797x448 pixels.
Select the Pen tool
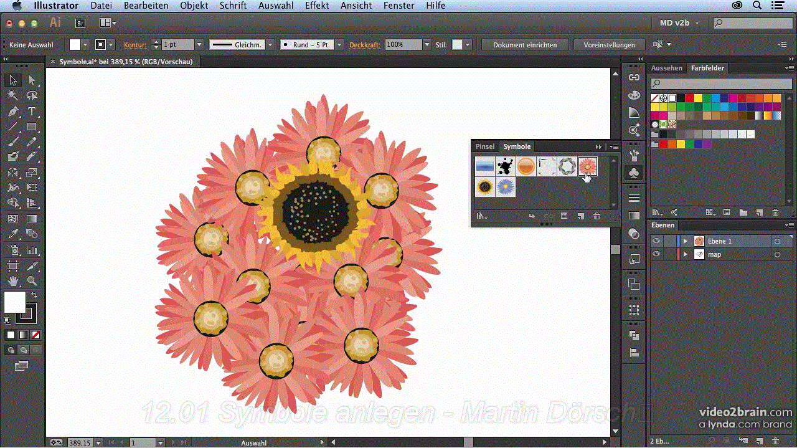tap(13, 112)
